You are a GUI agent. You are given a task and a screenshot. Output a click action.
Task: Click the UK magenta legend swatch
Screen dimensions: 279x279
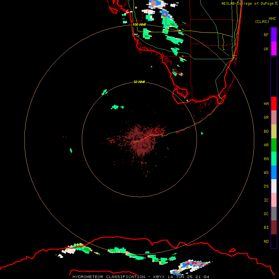[x=274, y=49]
